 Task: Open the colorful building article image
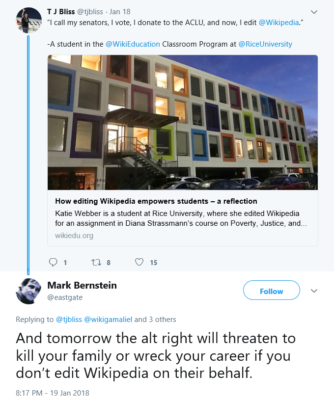[x=183, y=122]
